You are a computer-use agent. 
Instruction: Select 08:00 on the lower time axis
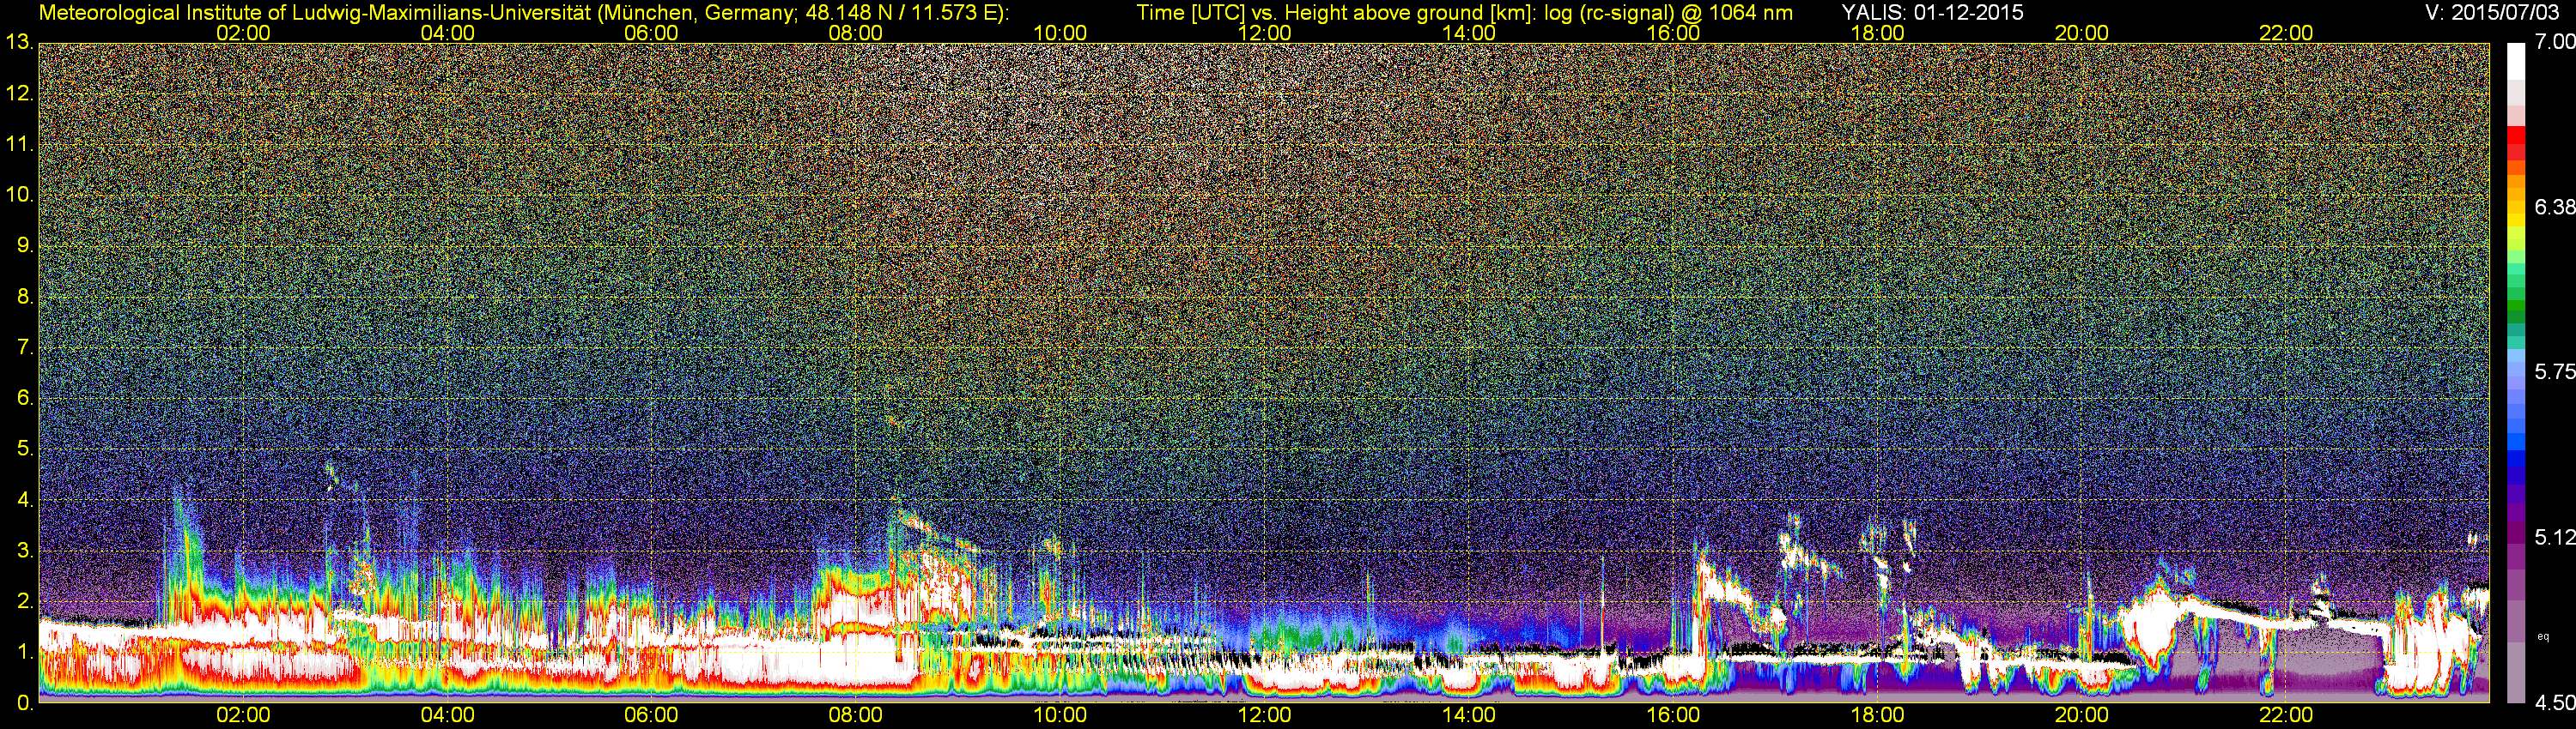coord(856,715)
